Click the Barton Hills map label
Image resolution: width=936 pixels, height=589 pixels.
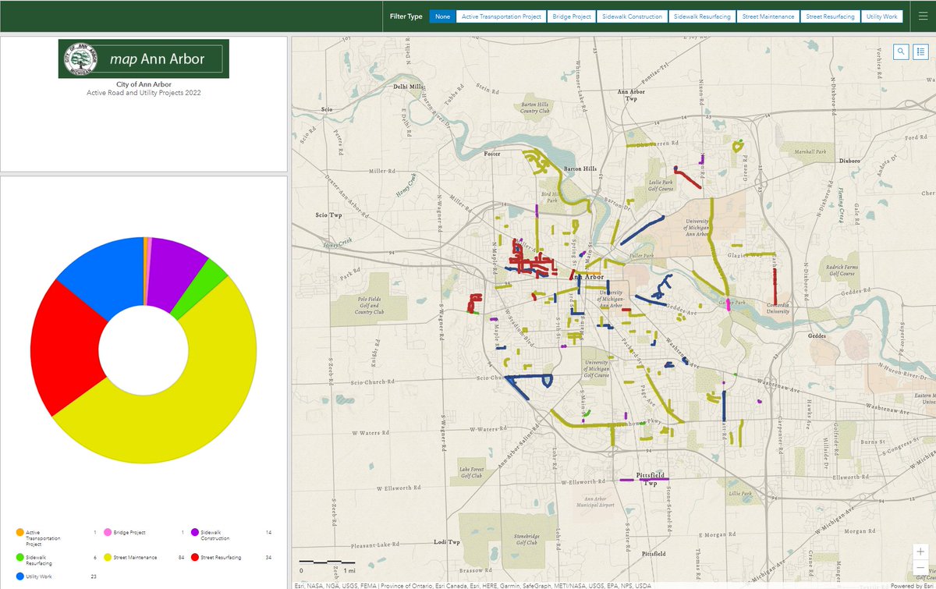[580, 169]
